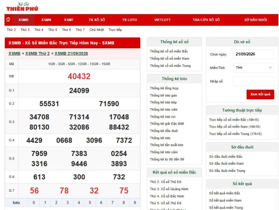The height and width of the screenshot is (210, 279).
Task: Open the plain Thống kê loto link
Action: 160,138
